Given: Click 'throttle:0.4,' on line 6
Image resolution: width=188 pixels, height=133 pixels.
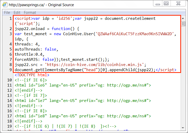Looking at the screenshot, I should (30, 54).
